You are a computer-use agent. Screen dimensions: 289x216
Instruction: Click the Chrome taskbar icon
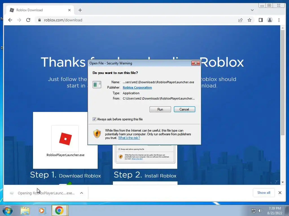pyautogui.click(x=59, y=210)
